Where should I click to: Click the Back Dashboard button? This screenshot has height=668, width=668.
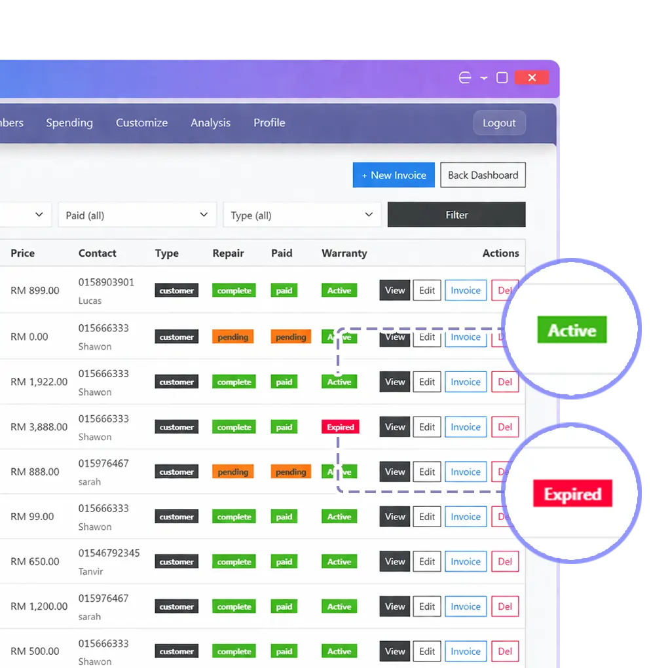point(483,175)
